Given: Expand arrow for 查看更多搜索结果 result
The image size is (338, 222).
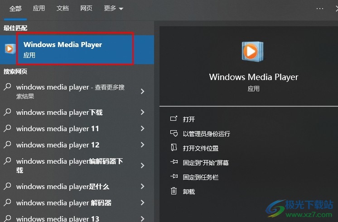Looking at the screenshot, I should [x=142, y=91].
